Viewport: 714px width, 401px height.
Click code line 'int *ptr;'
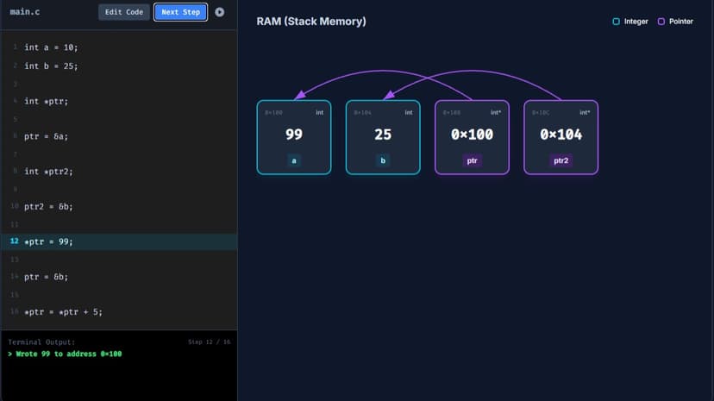[x=46, y=101]
